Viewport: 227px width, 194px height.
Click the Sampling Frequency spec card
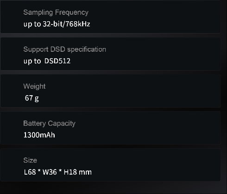point(110,17)
